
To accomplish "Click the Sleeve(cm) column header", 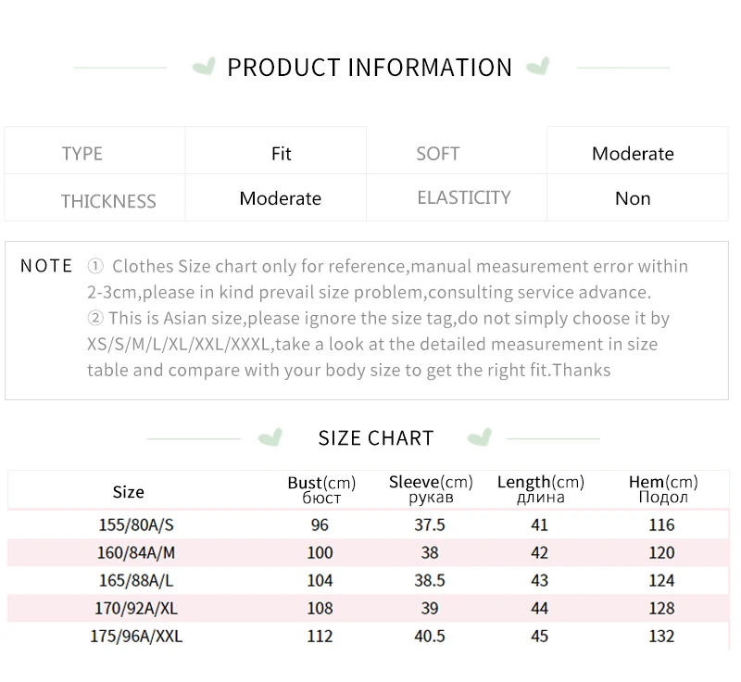I will (431, 489).
